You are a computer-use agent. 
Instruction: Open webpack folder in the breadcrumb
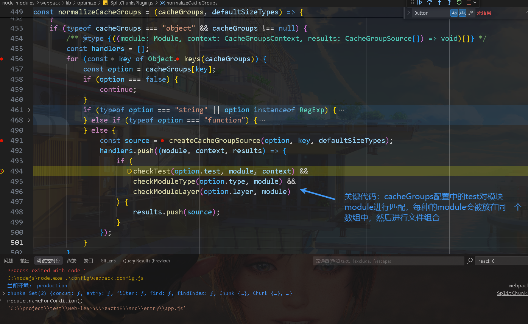[x=50, y=3]
